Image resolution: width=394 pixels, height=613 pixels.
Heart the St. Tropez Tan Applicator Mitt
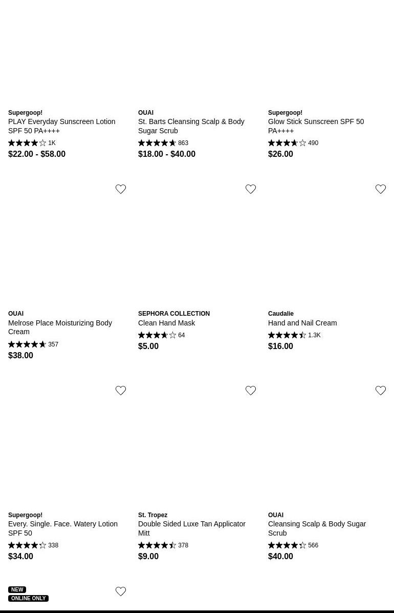point(251,391)
